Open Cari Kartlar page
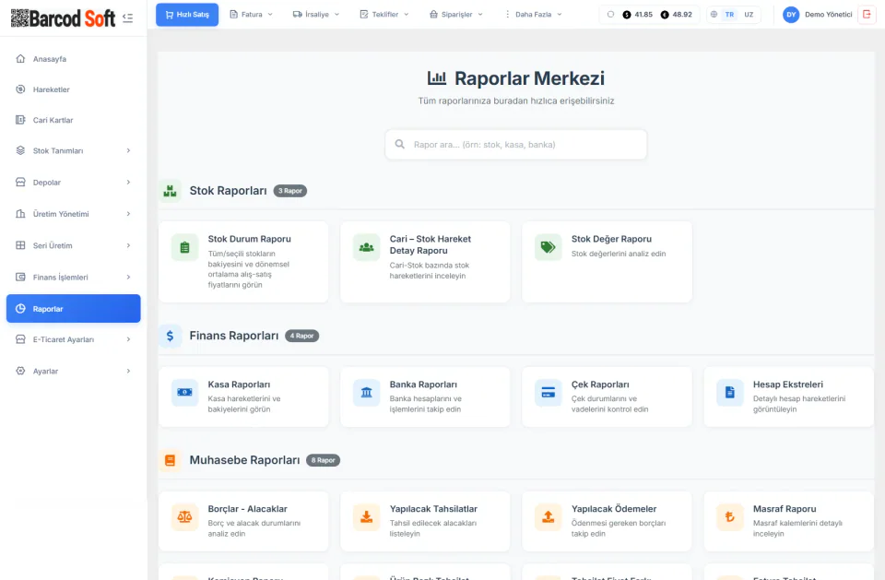Image resolution: width=885 pixels, height=580 pixels. pyautogui.click(x=74, y=120)
